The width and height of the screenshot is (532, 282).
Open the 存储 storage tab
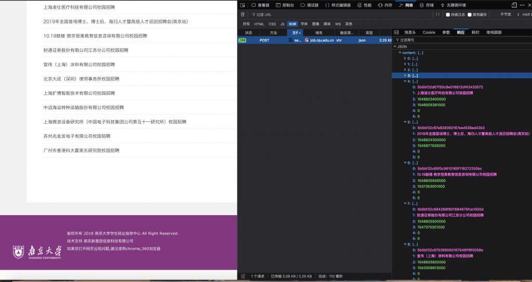(427, 5)
